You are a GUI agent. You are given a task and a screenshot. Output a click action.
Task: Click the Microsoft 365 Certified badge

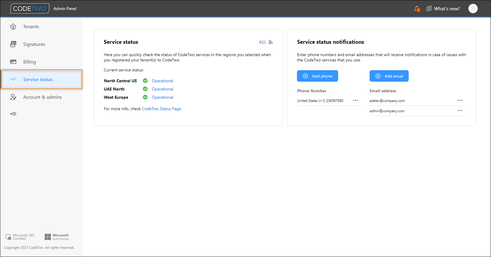click(20, 237)
